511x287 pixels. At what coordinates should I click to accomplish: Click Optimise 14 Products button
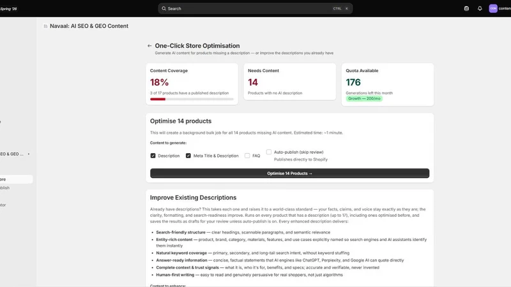tap(289, 173)
